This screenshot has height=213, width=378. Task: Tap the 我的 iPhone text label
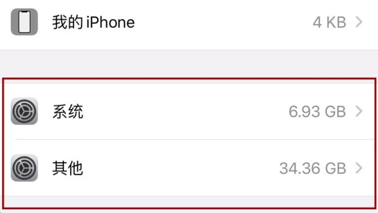point(93,21)
